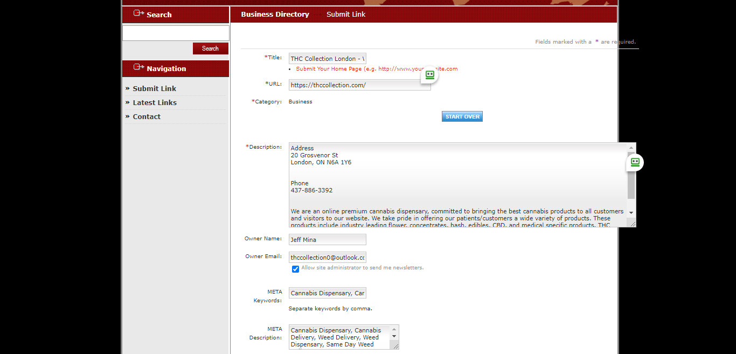Click META Description scrollbar up arrow
Image resolution: width=736 pixels, height=354 pixels.
click(x=394, y=329)
